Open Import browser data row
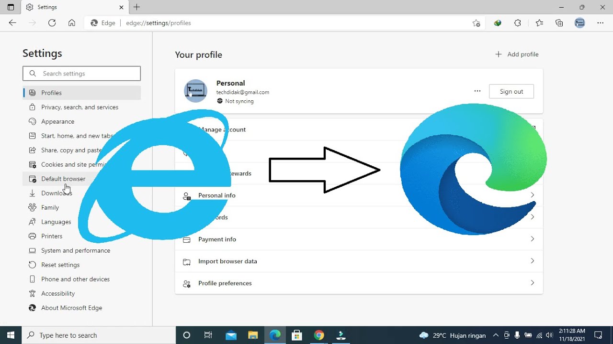The height and width of the screenshot is (344, 613). pyautogui.click(x=359, y=261)
